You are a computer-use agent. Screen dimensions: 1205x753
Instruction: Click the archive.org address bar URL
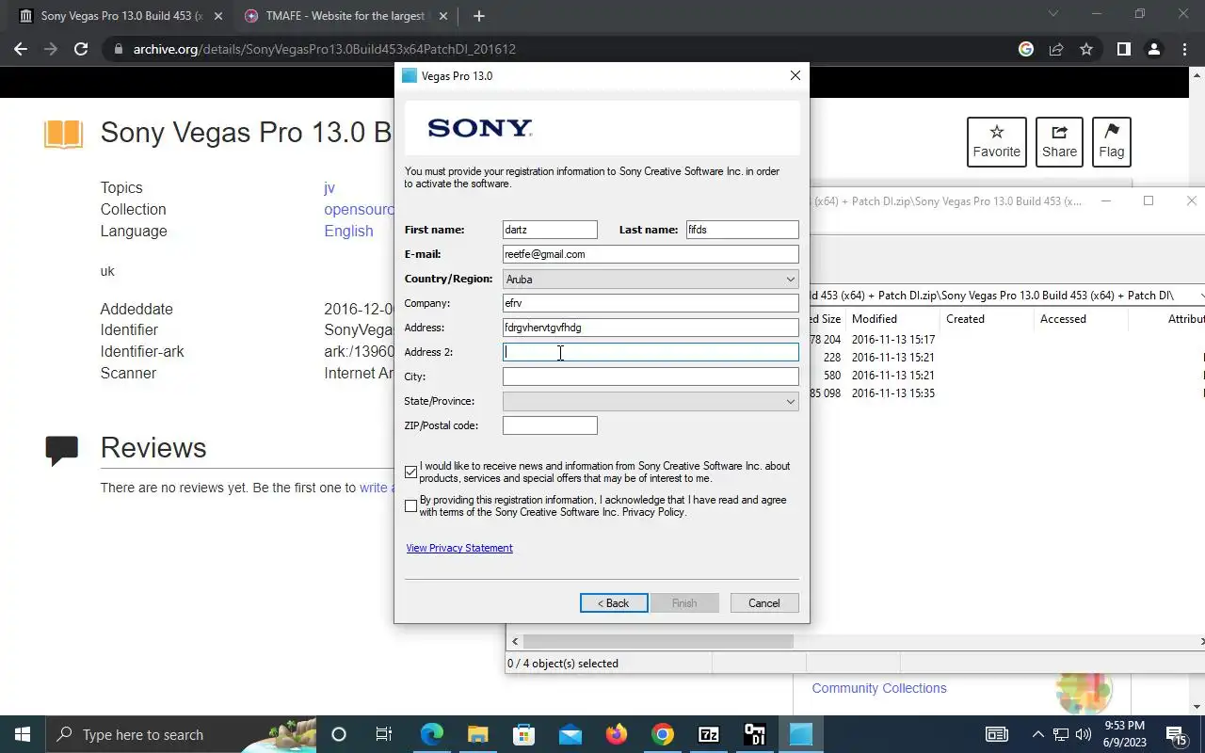[x=324, y=49]
